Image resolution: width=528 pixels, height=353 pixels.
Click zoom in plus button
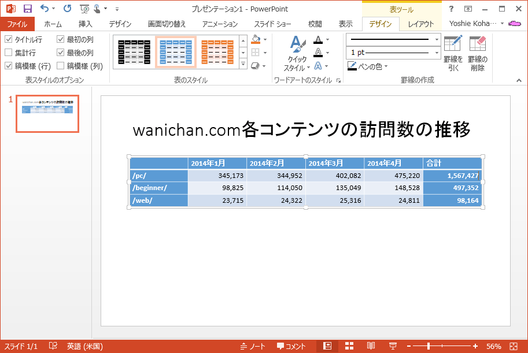coord(475,346)
